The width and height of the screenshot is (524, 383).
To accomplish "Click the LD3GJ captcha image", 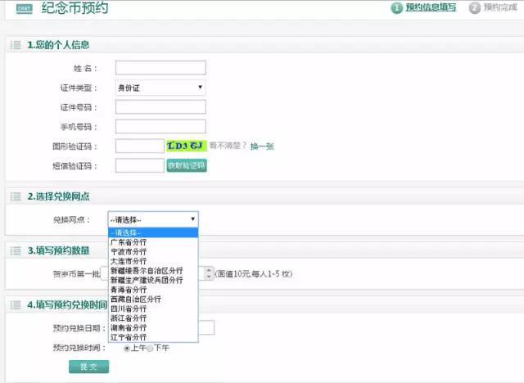I will coord(186,146).
